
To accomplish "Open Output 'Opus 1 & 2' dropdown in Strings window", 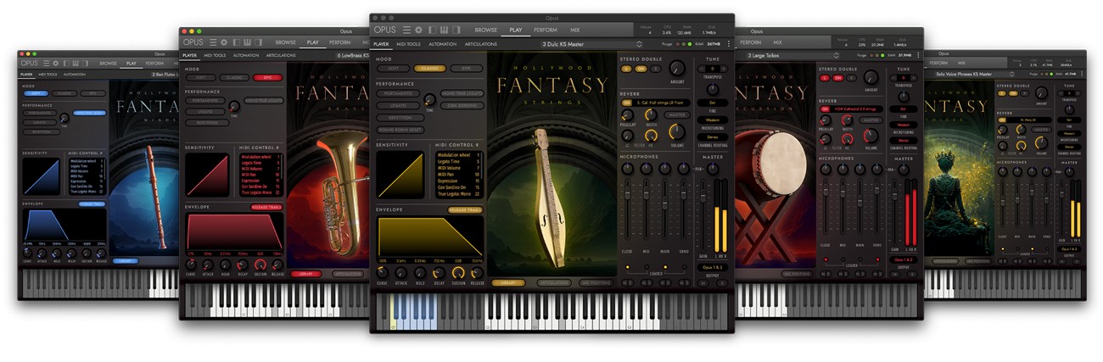I will coord(713,267).
